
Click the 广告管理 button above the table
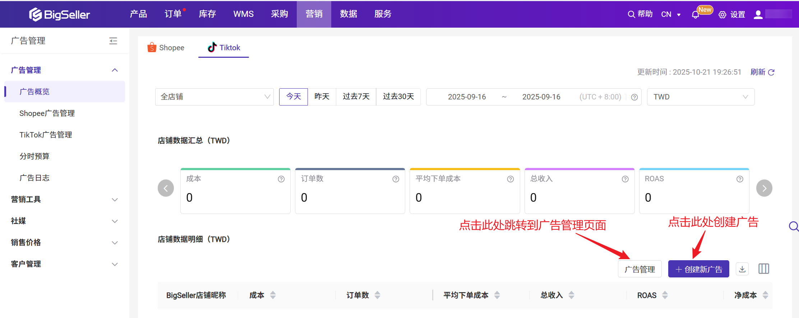[x=639, y=269]
